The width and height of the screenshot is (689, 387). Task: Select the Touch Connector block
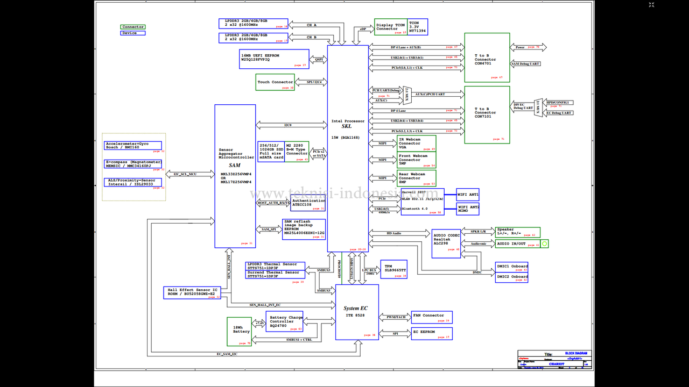(x=275, y=82)
